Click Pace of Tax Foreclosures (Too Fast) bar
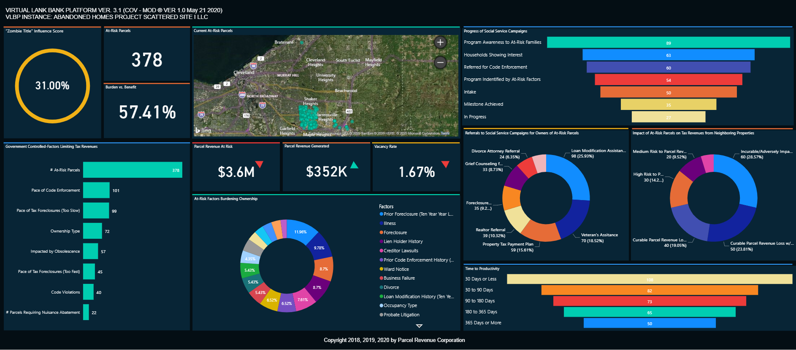This screenshot has width=796, height=350. [89, 272]
